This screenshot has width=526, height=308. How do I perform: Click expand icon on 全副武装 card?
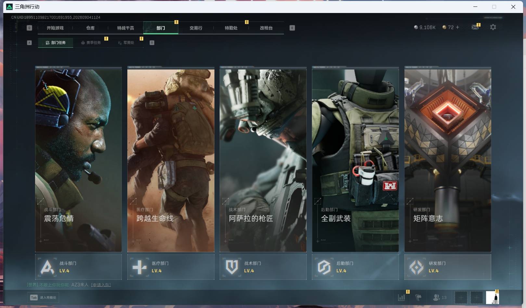click(317, 201)
